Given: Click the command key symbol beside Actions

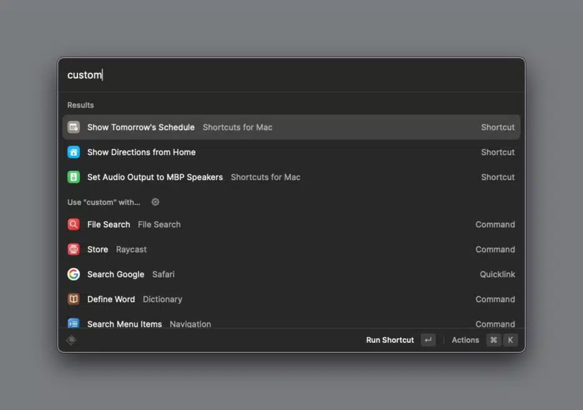Looking at the screenshot, I should [x=493, y=340].
